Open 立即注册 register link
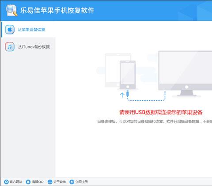 point(81,182)
